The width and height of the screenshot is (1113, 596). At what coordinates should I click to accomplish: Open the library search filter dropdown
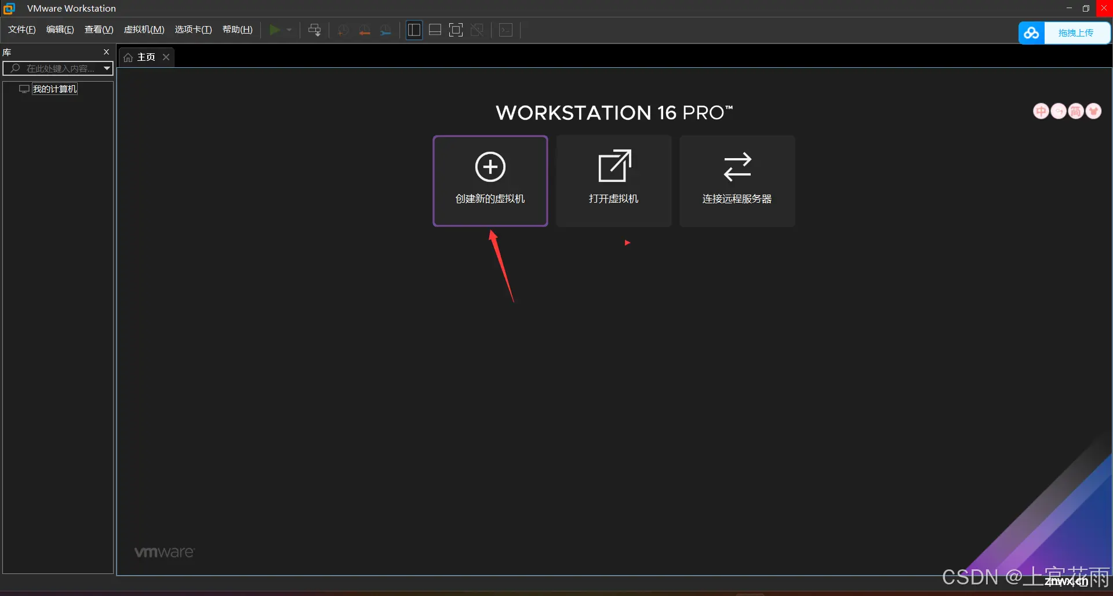pos(107,68)
